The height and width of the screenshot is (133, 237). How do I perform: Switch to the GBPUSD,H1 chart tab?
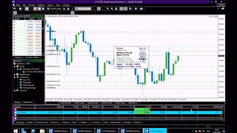pos(133,103)
